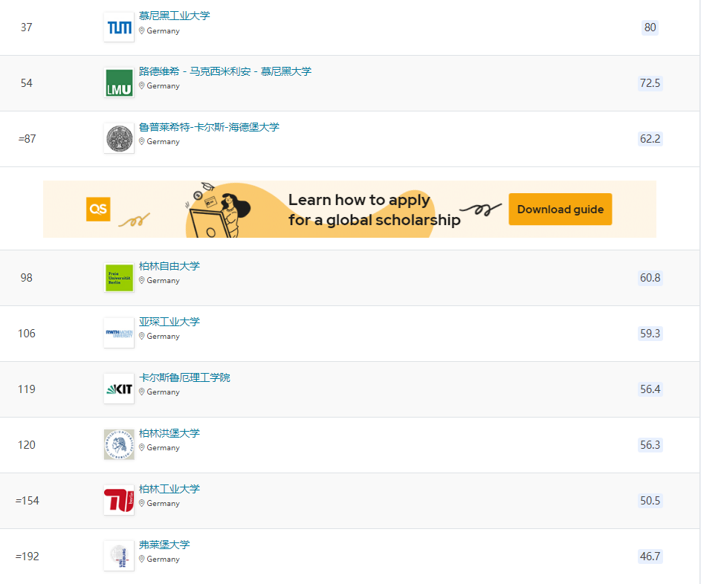The height and width of the screenshot is (584, 701).
Task: Click score 56.3 for 柏林洪堡大学
Action: (650, 445)
